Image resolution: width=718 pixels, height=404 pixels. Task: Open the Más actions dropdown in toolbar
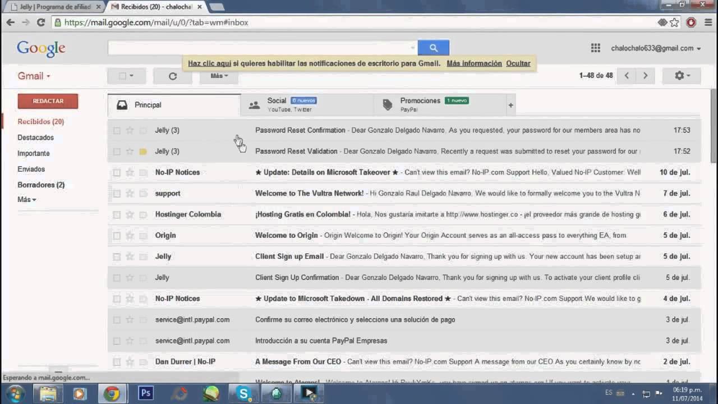coord(219,76)
